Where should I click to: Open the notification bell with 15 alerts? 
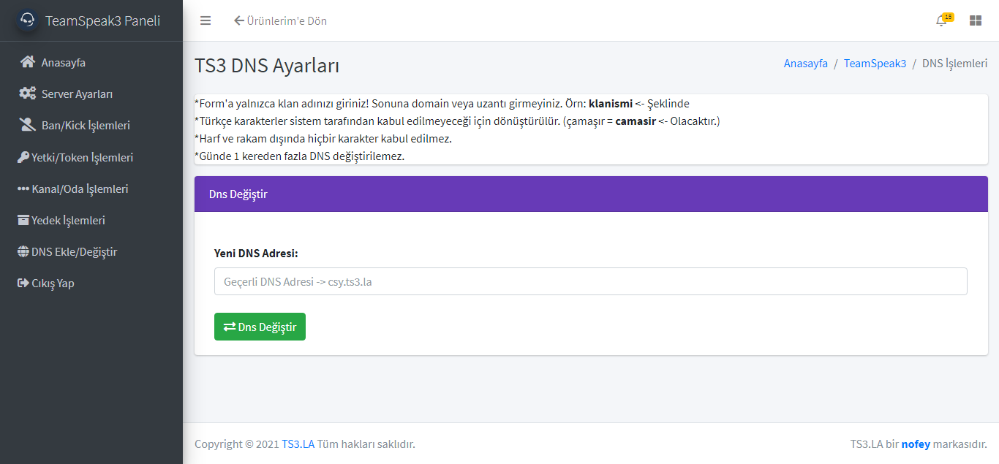click(940, 21)
